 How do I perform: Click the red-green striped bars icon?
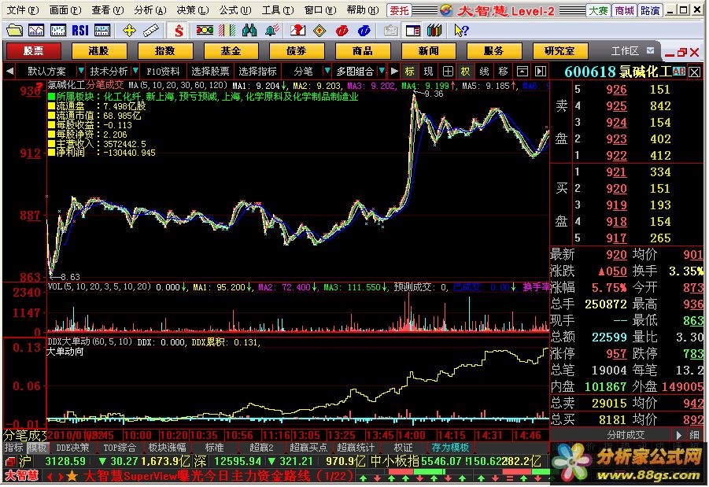tap(227, 31)
